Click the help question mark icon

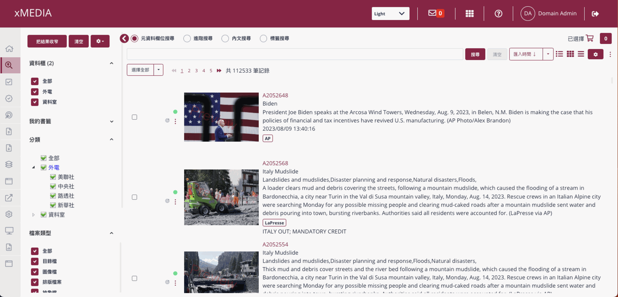point(498,14)
